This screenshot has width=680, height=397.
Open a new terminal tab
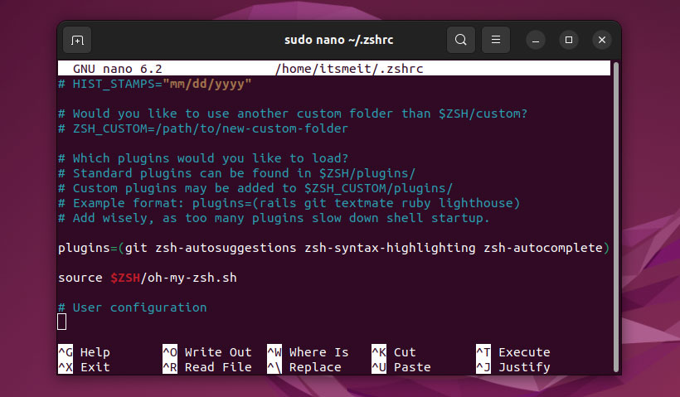(77, 40)
